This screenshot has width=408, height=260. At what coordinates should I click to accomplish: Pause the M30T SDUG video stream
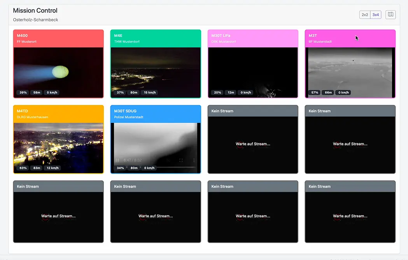[x=117, y=160]
